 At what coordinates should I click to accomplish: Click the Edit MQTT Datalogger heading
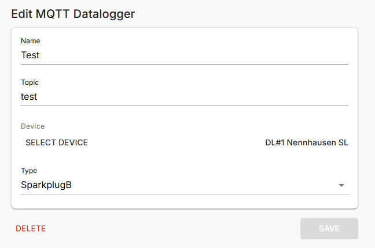pyautogui.click(x=73, y=14)
